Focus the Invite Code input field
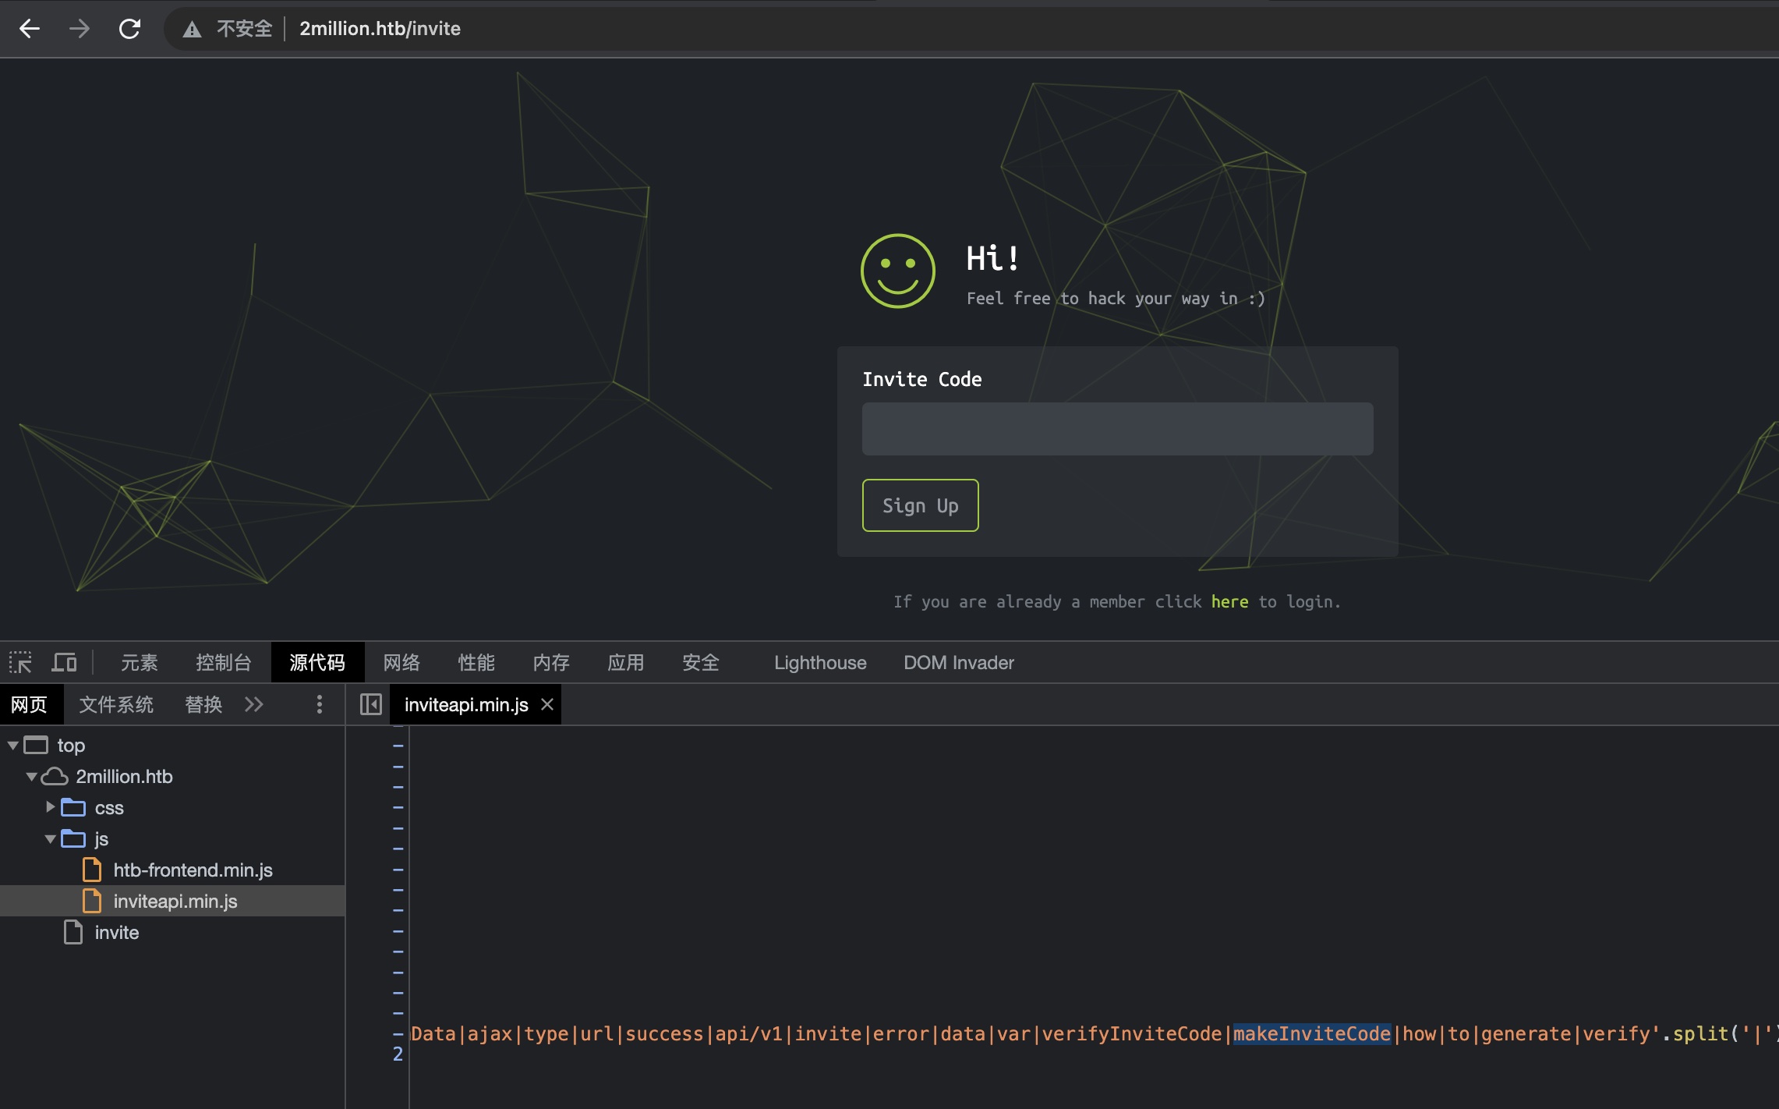 click(1117, 429)
